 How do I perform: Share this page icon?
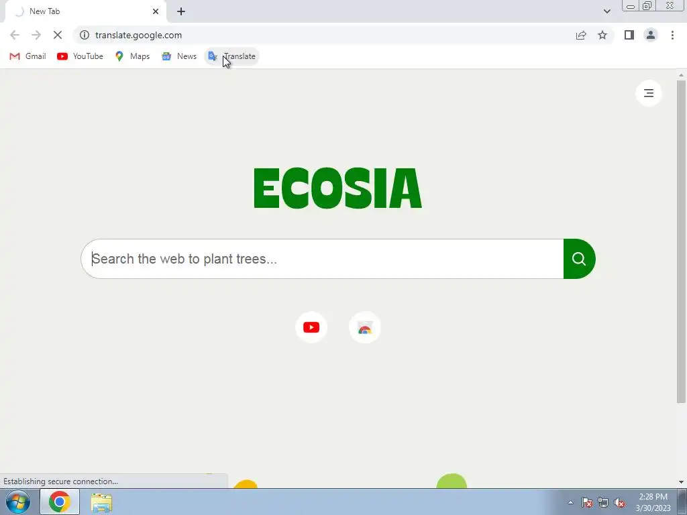click(581, 35)
